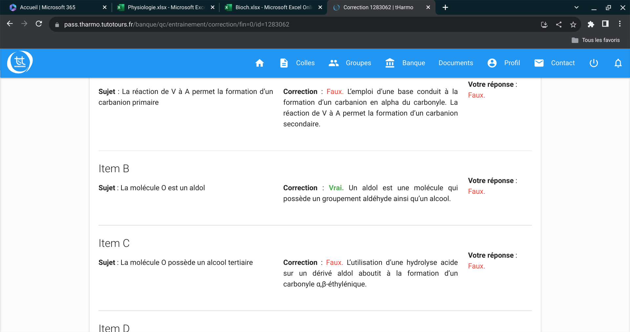The width and height of the screenshot is (630, 332).
Task: Switch to Accueil Microsoft 365 tab
Action: coord(56,7)
